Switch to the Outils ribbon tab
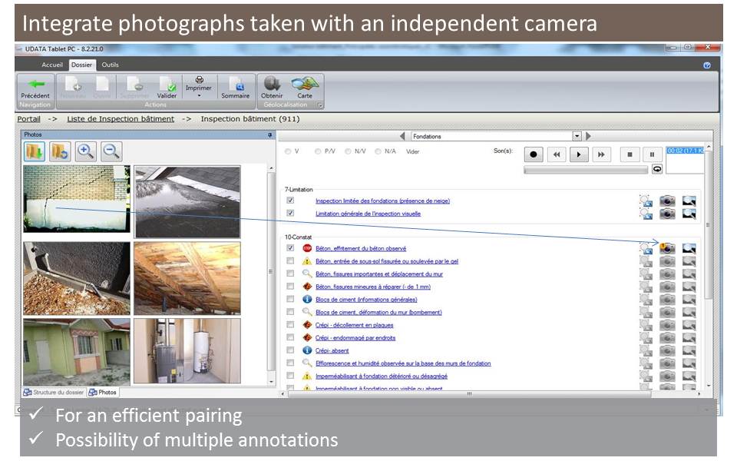737x461 pixels. [x=110, y=65]
